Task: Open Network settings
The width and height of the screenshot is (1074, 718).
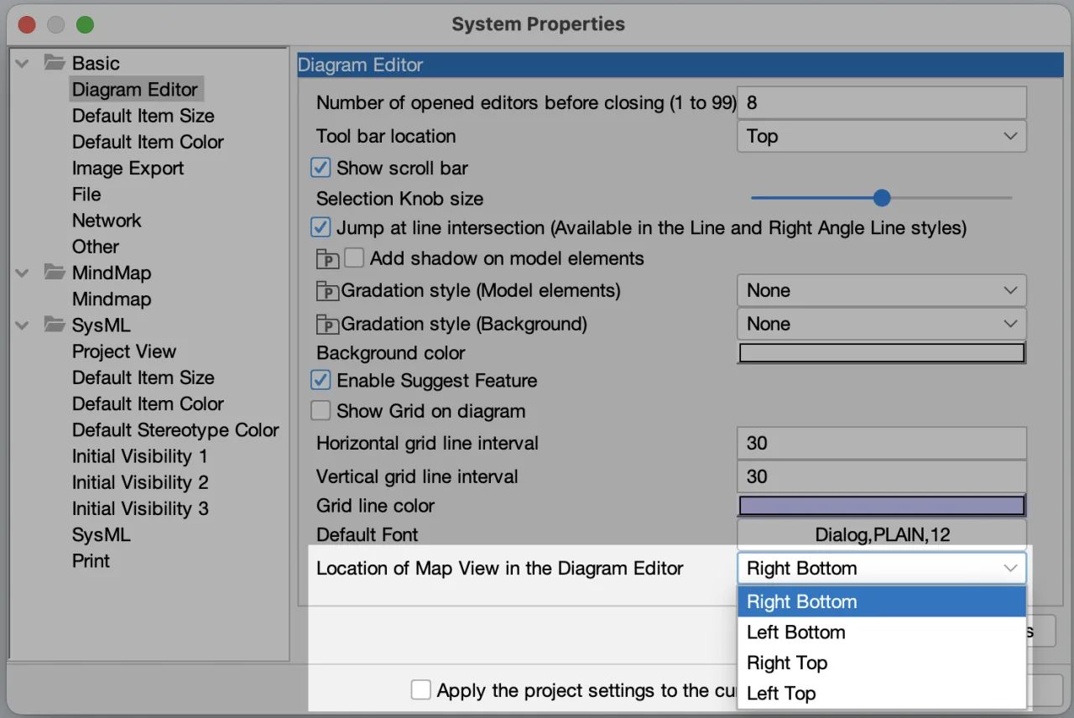Action: coord(107,221)
